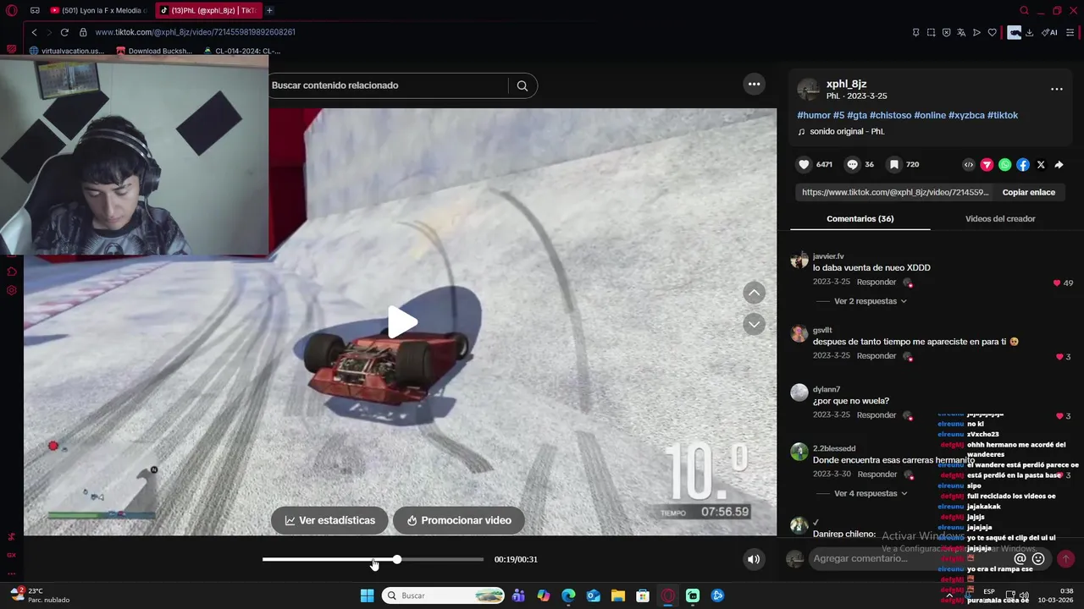This screenshot has height=609, width=1084.
Task: Copy the video link with Copiar enlace
Action: [1028, 192]
